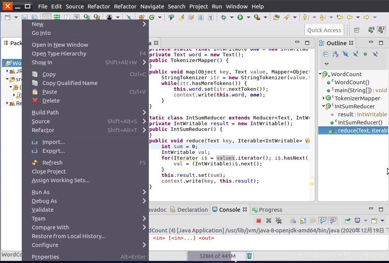Image resolution: width=389 pixels, height=263 pixels.
Task: Toggle alphabetical Sort in Outline
Action: [335, 54]
